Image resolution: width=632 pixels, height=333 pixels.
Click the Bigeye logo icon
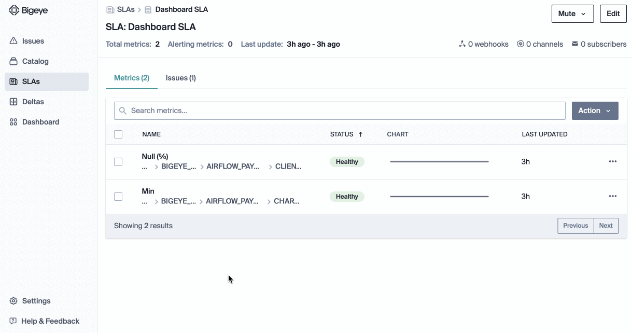coord(14,10)
